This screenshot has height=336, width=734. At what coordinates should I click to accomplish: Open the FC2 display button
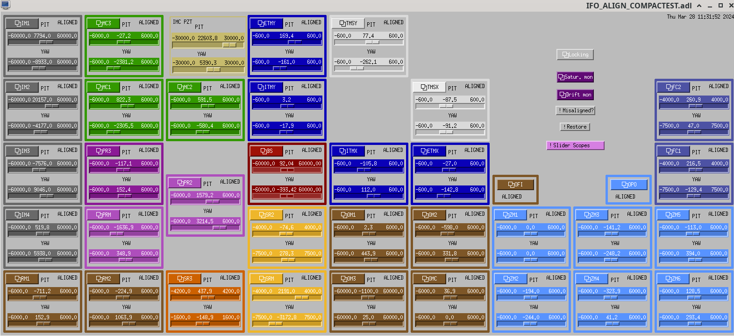coord(673,87)
